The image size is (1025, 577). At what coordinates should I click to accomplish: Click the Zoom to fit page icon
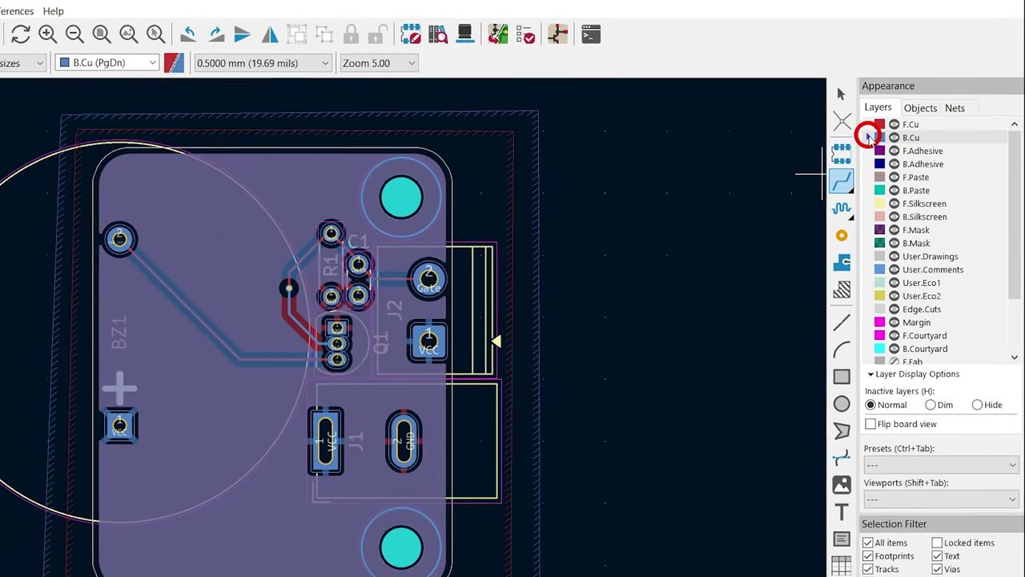coord(102,34)
